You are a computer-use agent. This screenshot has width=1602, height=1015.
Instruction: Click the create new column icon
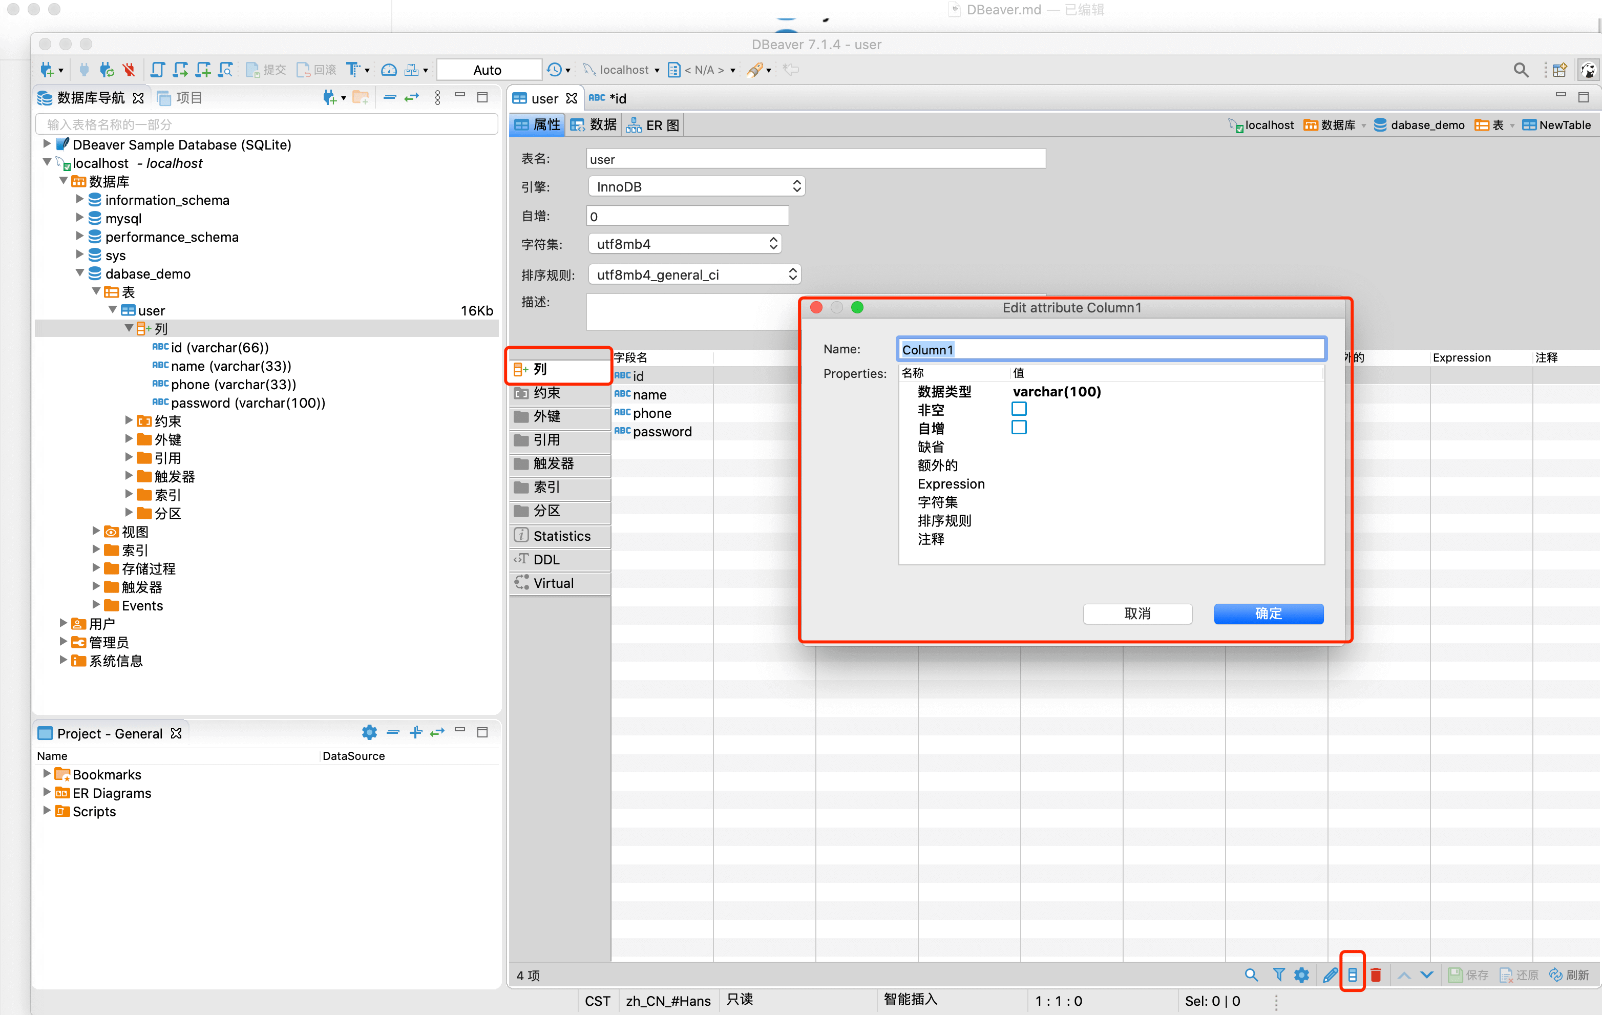1352,975
